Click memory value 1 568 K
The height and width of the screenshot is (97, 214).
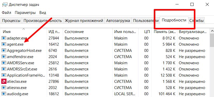point(169,82)
